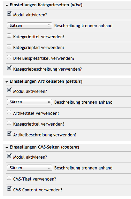Enable Kategoriepfad verwenden checkbox

(9, 47)
